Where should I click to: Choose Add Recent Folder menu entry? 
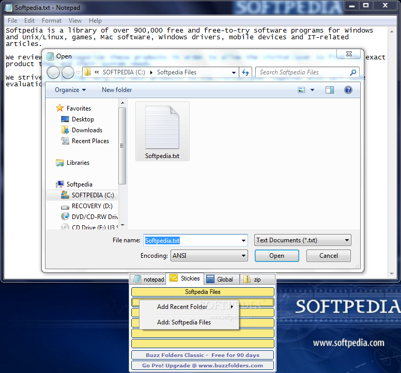pos(189,306)
